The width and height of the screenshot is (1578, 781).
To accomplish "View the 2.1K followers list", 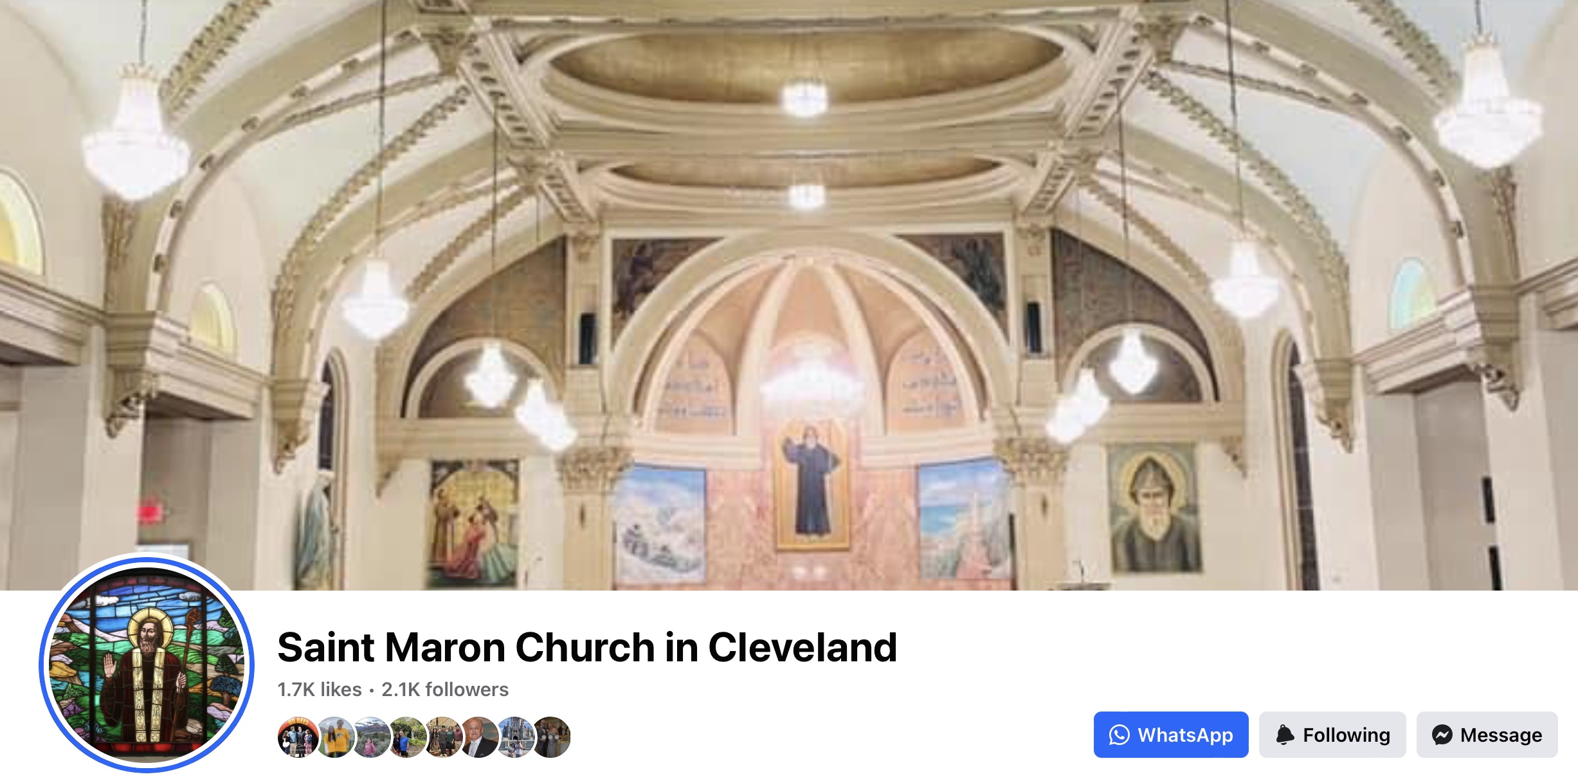I will click(x=445, y=689).
